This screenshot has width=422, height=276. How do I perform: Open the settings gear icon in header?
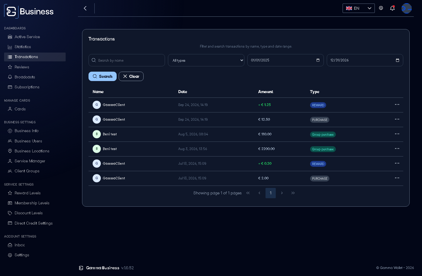381,8
